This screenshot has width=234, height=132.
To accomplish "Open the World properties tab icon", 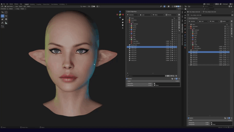I will [185, 26].
